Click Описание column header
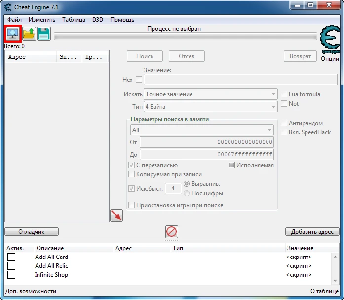 pos(74,248)
